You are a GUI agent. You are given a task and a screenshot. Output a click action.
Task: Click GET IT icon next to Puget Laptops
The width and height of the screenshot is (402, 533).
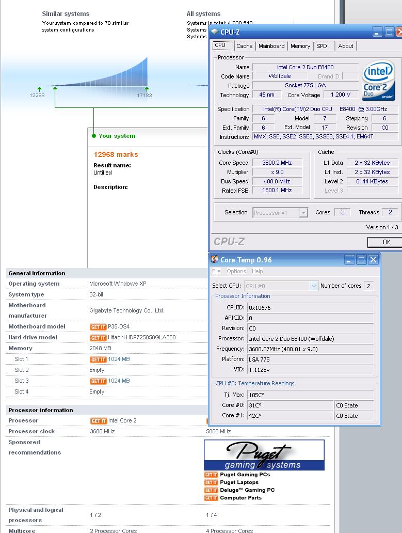(211, 482)
